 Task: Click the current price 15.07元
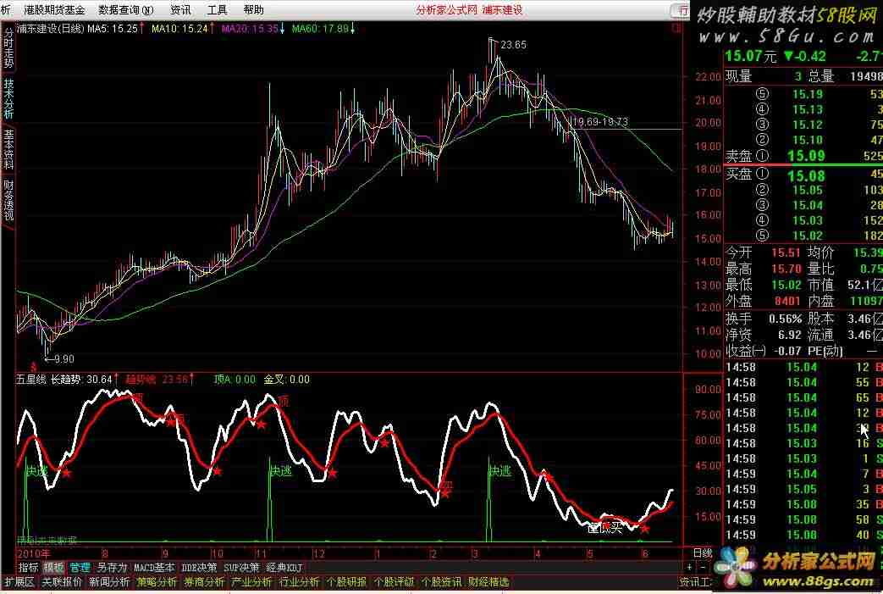click(751, 57)
